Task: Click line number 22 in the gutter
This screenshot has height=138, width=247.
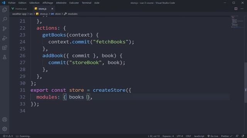Action: pos(22,28)
